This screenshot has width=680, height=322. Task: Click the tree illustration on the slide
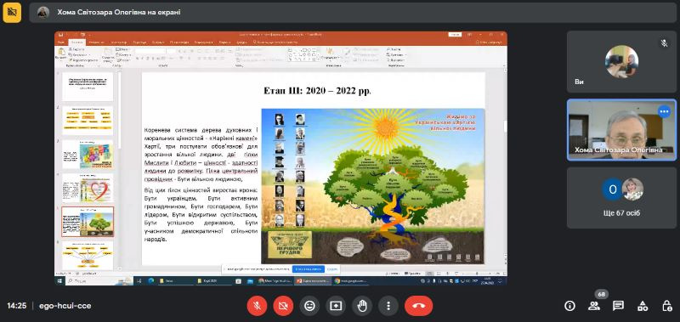373,185
